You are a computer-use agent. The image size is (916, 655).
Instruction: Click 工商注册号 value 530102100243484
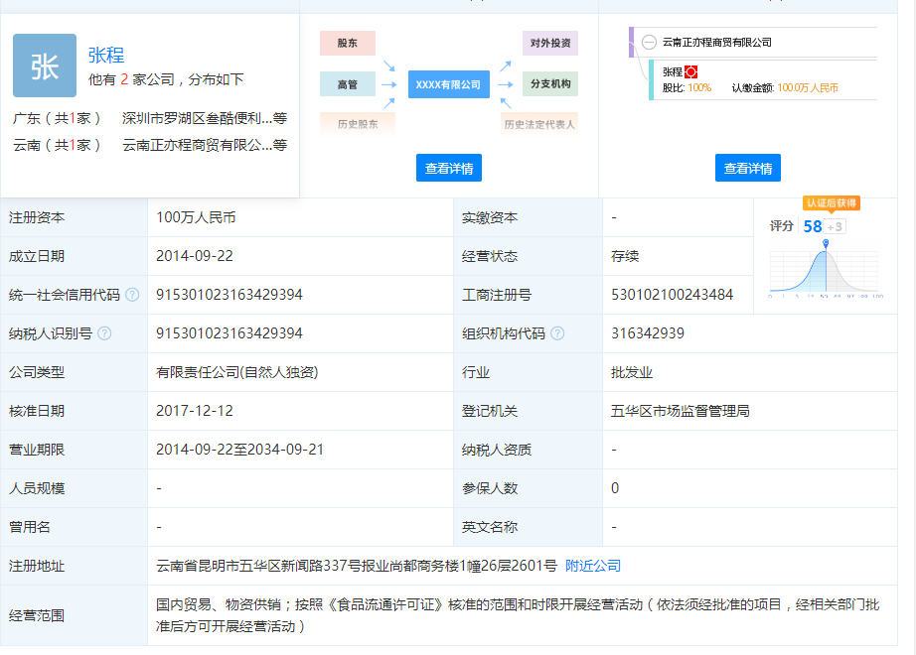click(672, 295)
